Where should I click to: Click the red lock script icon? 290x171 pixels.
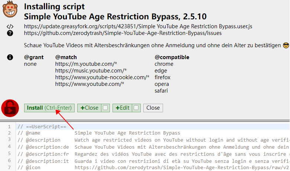[x=10, y=108]
